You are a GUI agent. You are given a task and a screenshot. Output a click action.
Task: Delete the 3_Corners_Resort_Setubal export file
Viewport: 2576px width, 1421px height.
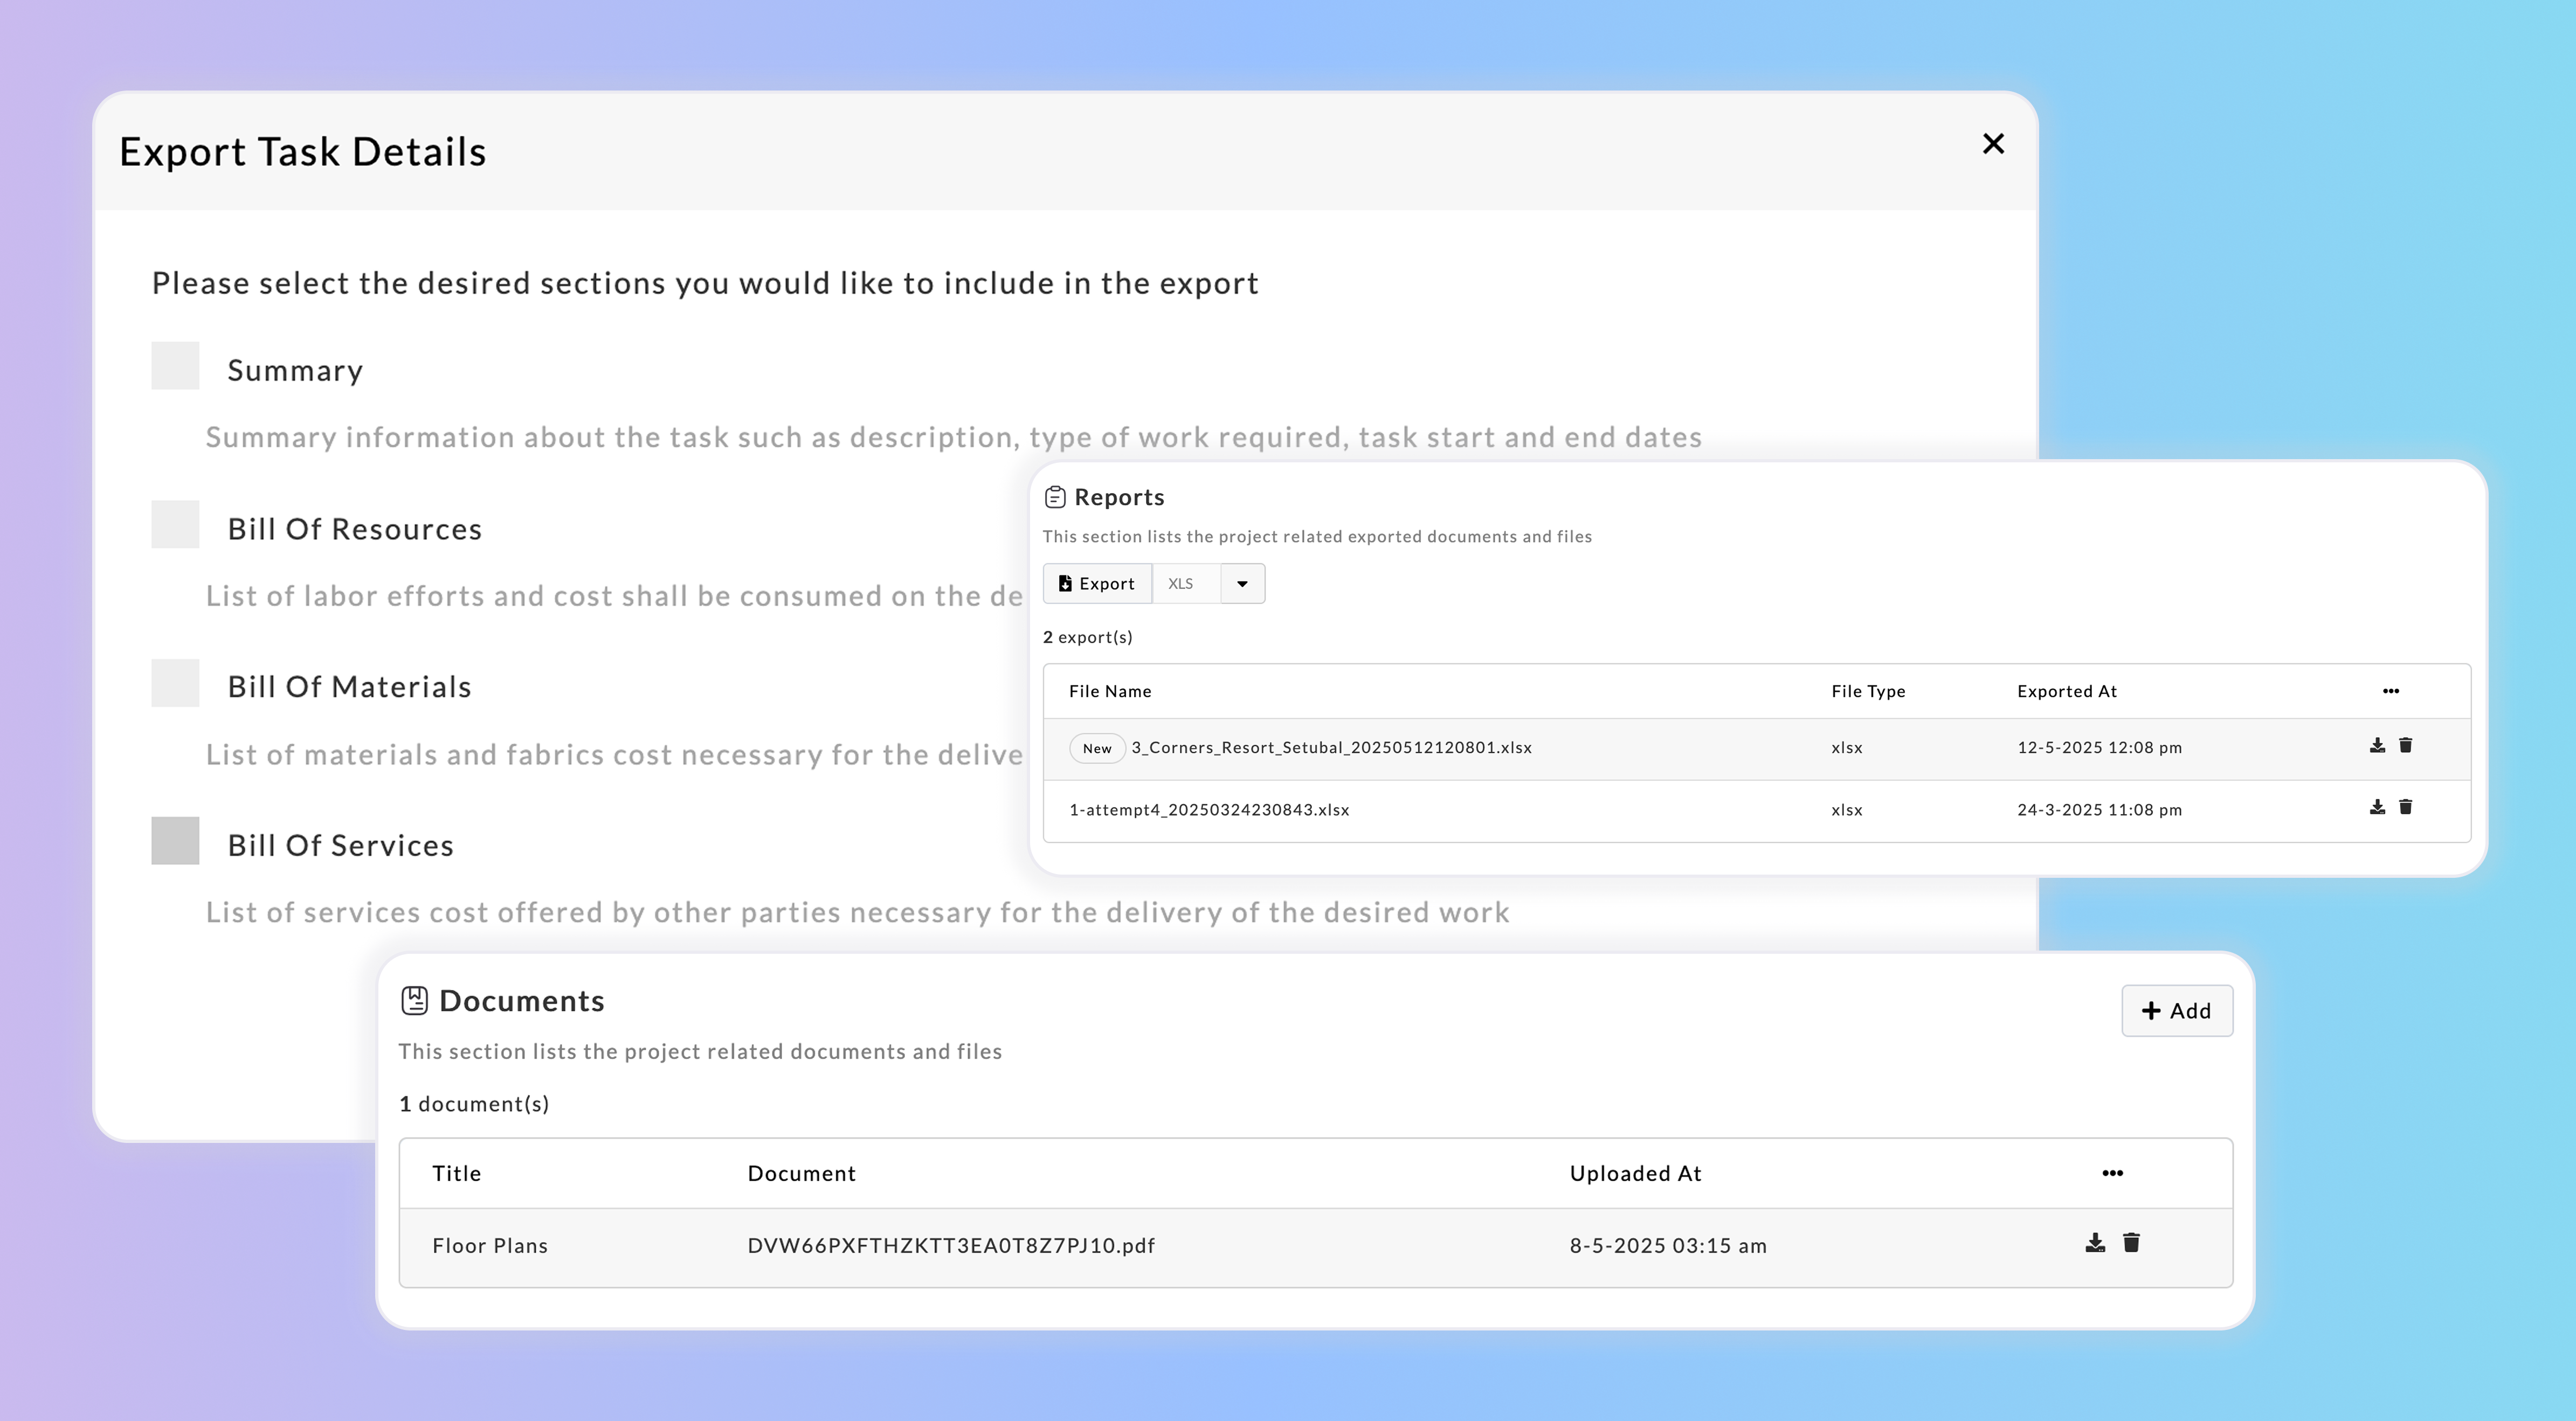coord(2406,745)
